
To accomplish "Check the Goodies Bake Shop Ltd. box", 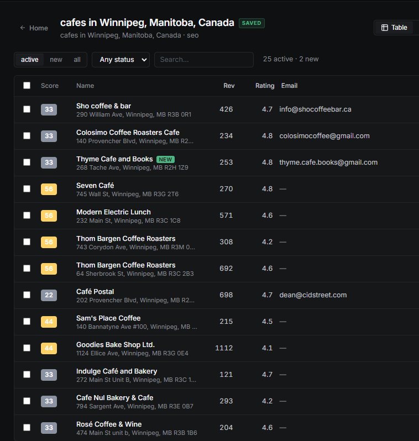I will [27, 348].
